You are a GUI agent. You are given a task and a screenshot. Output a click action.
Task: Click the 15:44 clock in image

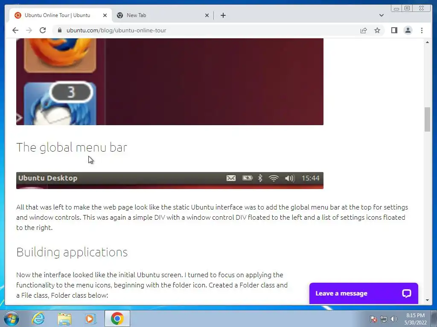[x=311, y=178]
